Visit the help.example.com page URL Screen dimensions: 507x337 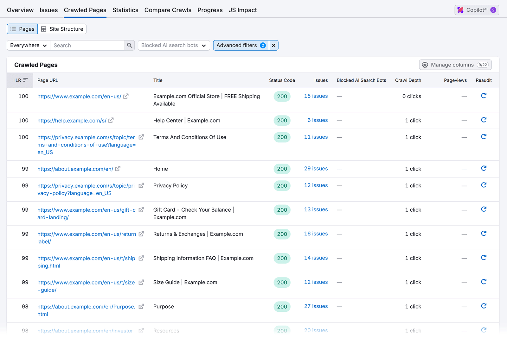(72, 121)
